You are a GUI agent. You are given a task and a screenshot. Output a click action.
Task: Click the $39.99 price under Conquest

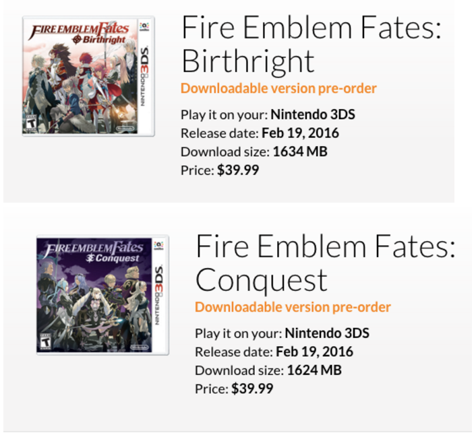coord(252,389)
